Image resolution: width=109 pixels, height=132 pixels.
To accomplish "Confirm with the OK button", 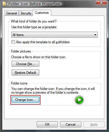I will click(47, 125).
